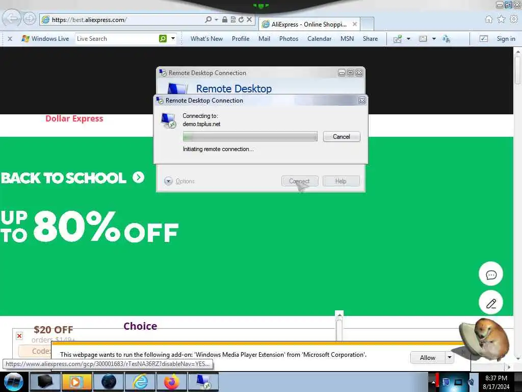Open the Allow button dropdown arrow
522x392 pixels.
click(x=450, y=358)
